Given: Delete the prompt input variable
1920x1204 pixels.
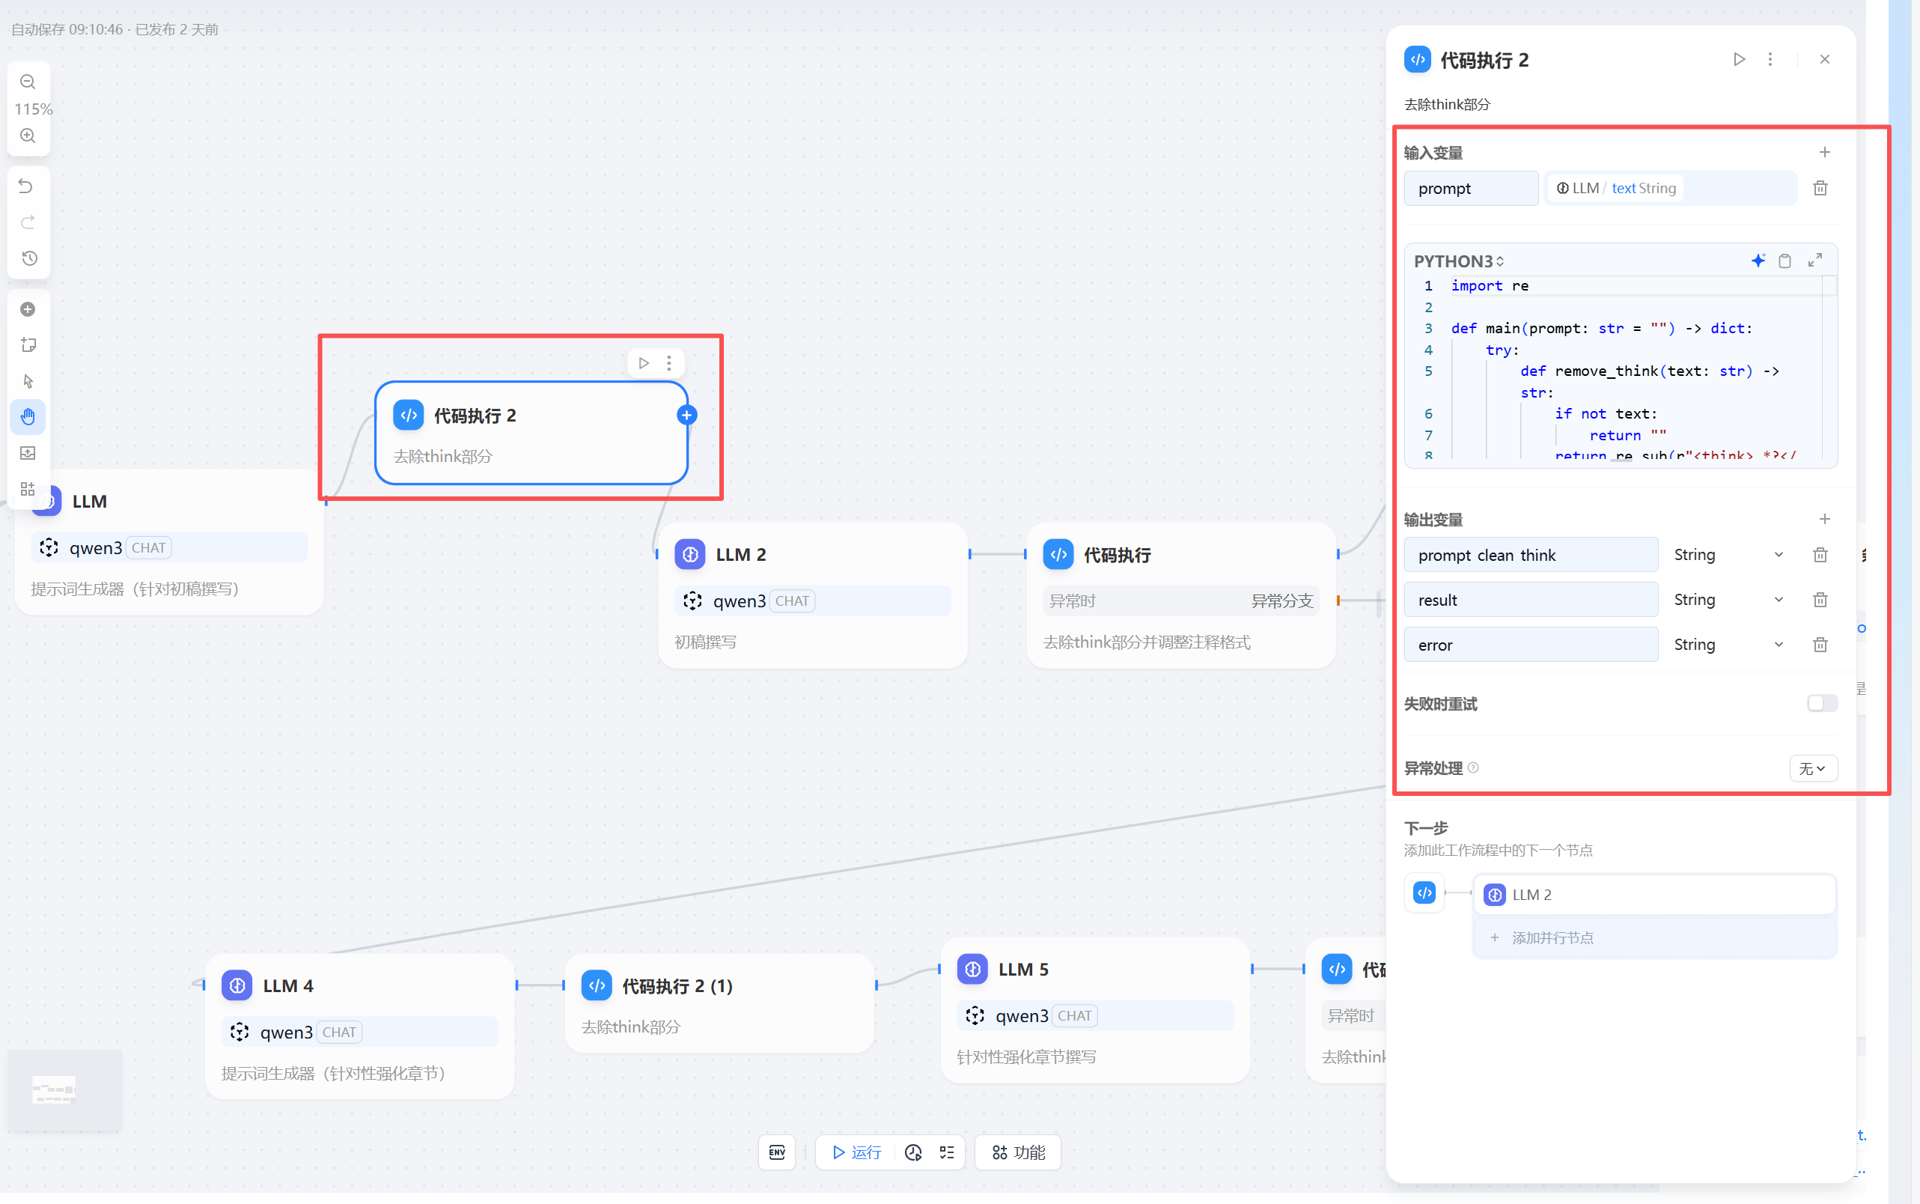Looking at the screenshot, I should tap(1820, 188).
